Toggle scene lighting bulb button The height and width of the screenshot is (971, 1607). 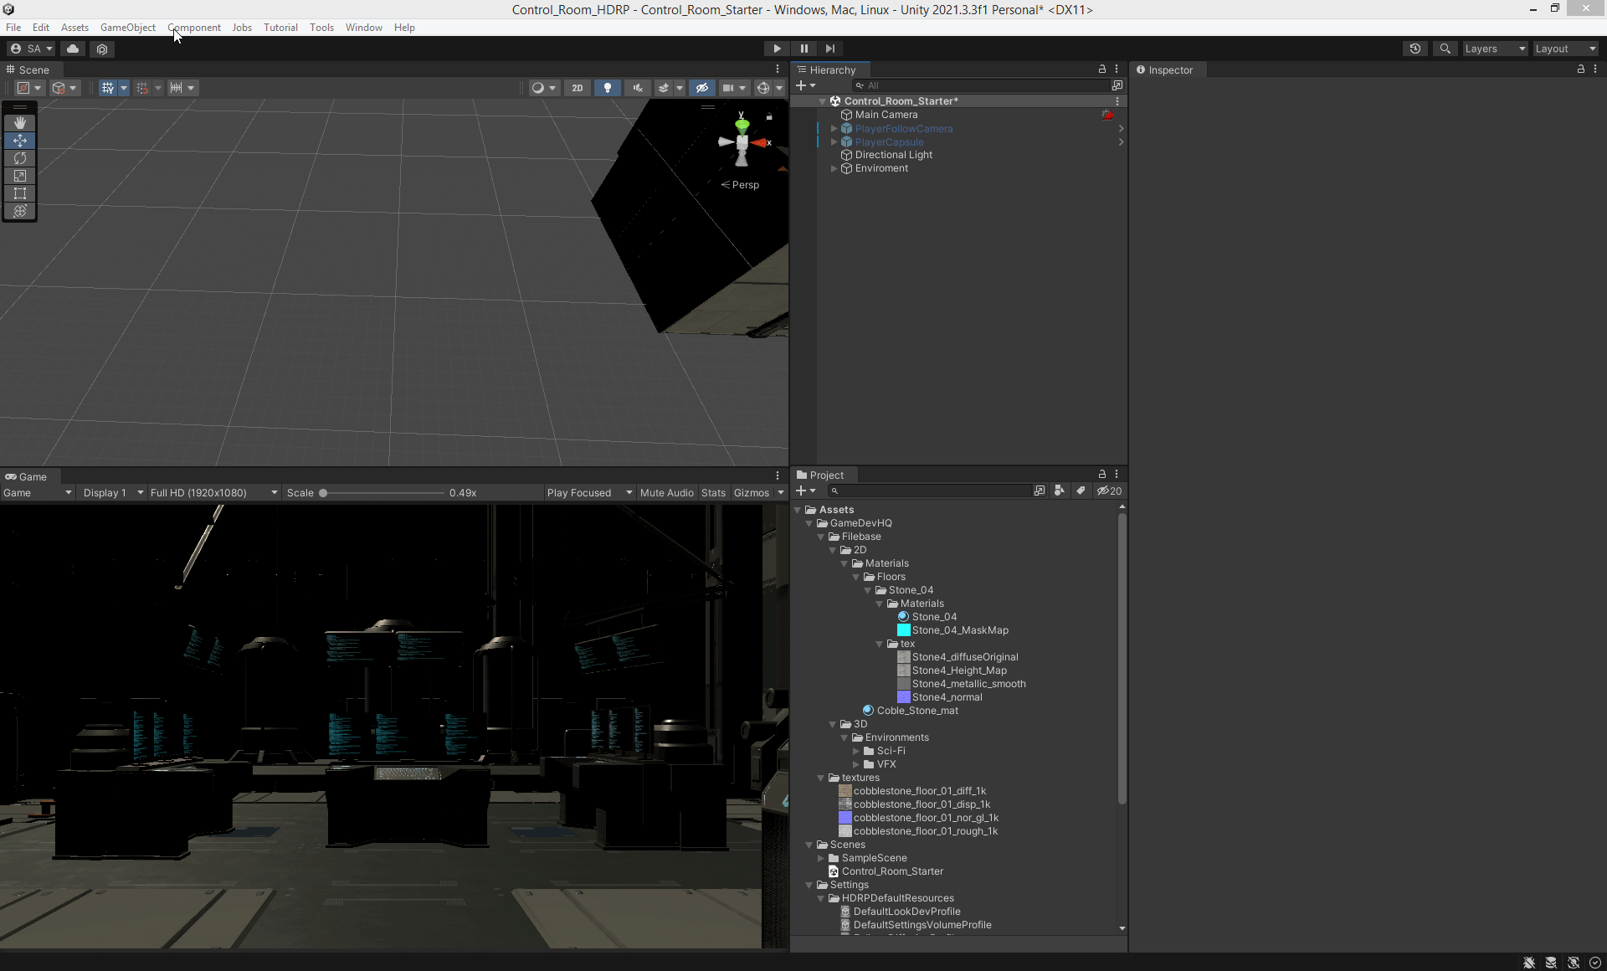coord(608,88)
